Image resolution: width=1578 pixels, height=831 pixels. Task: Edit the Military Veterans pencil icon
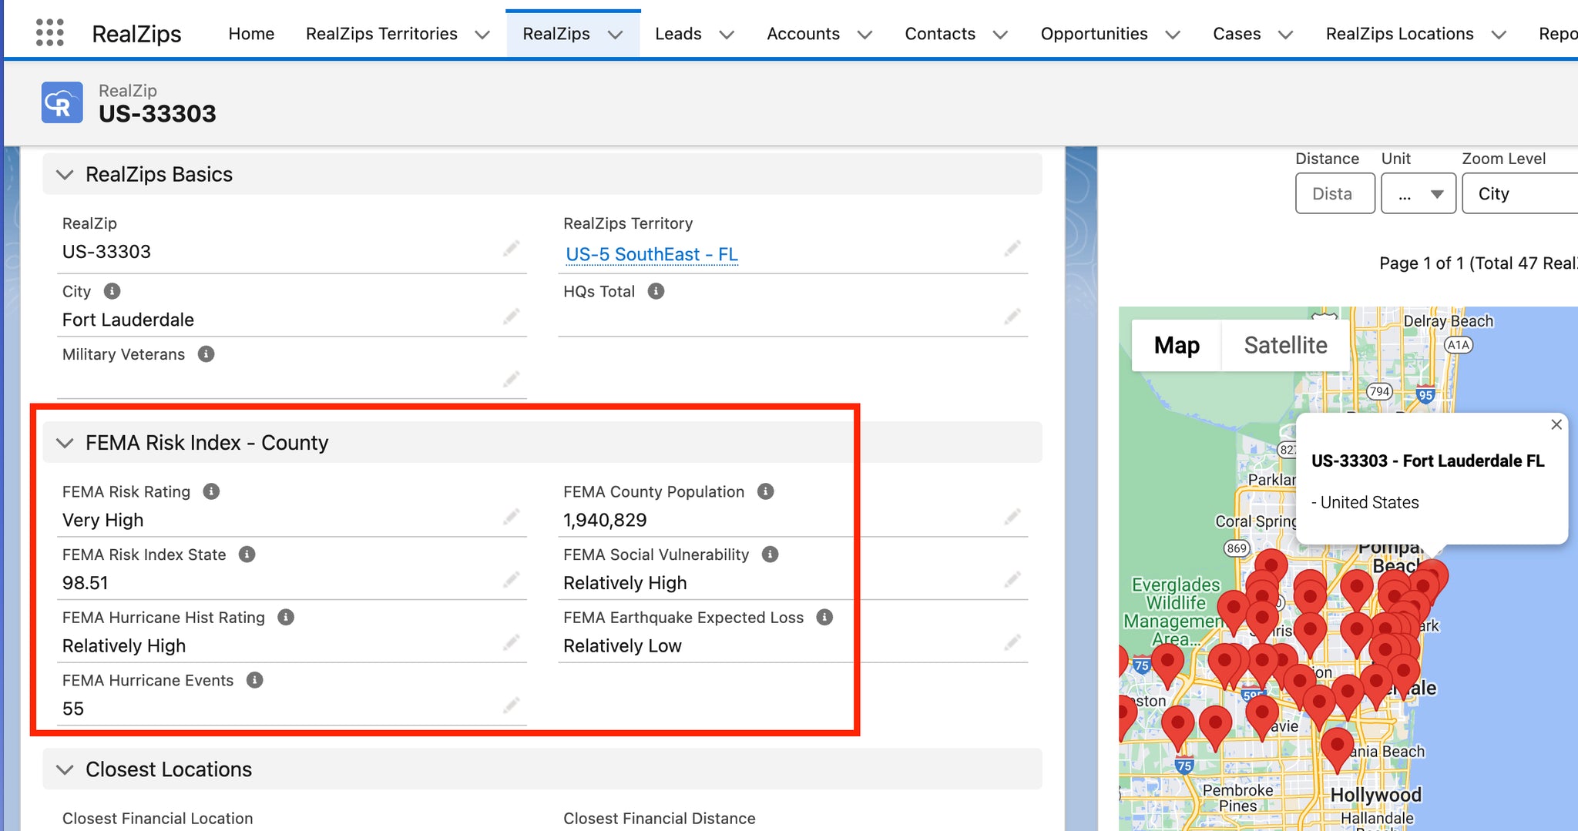pos(512,380)
